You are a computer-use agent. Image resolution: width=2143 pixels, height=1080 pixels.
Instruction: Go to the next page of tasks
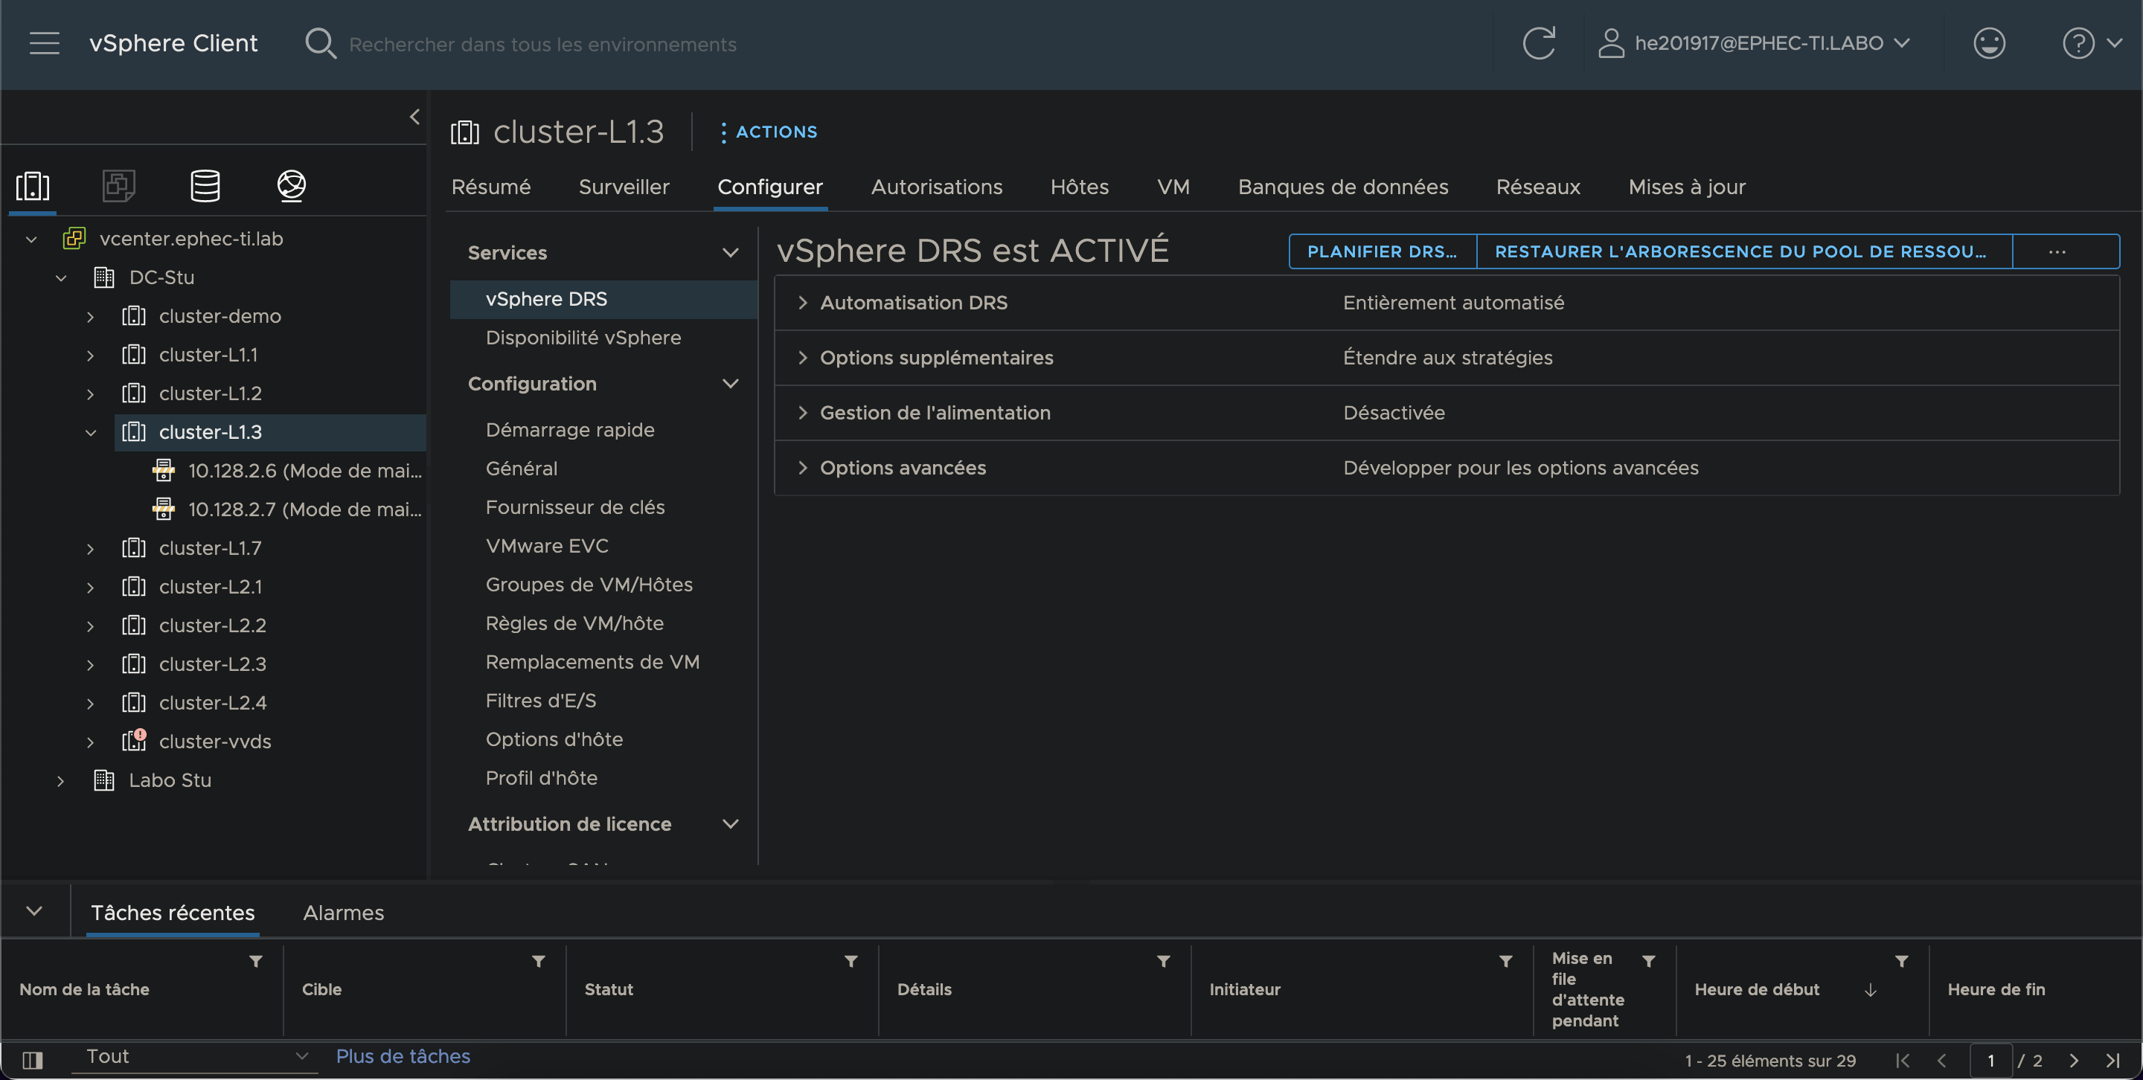2074,1060
